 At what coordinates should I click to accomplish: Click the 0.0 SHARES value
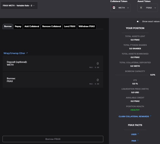pyautogui.click(x=135, y=48)
